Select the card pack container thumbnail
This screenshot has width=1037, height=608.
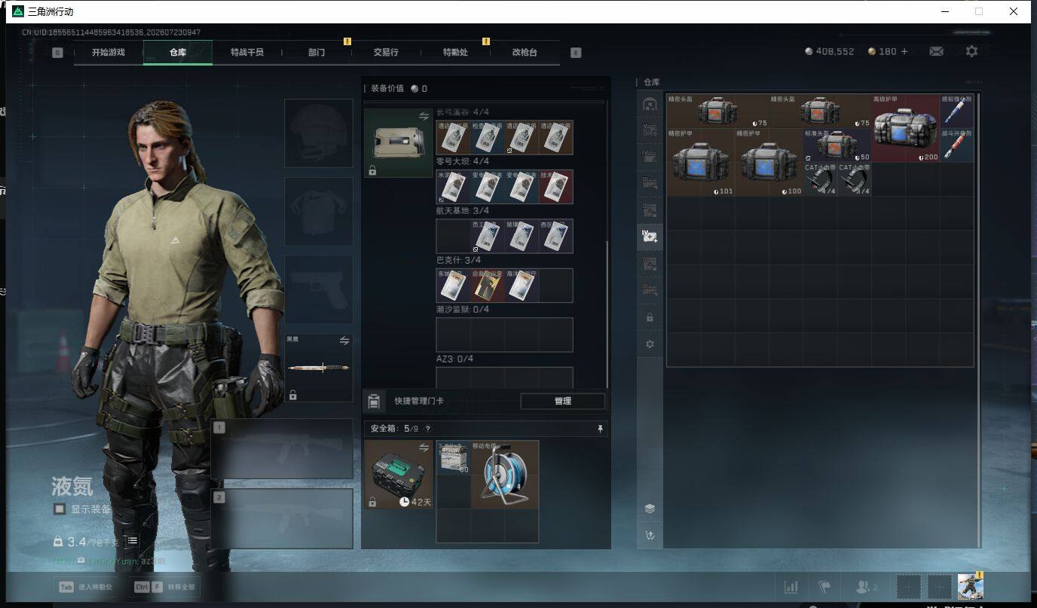point(399,143)
